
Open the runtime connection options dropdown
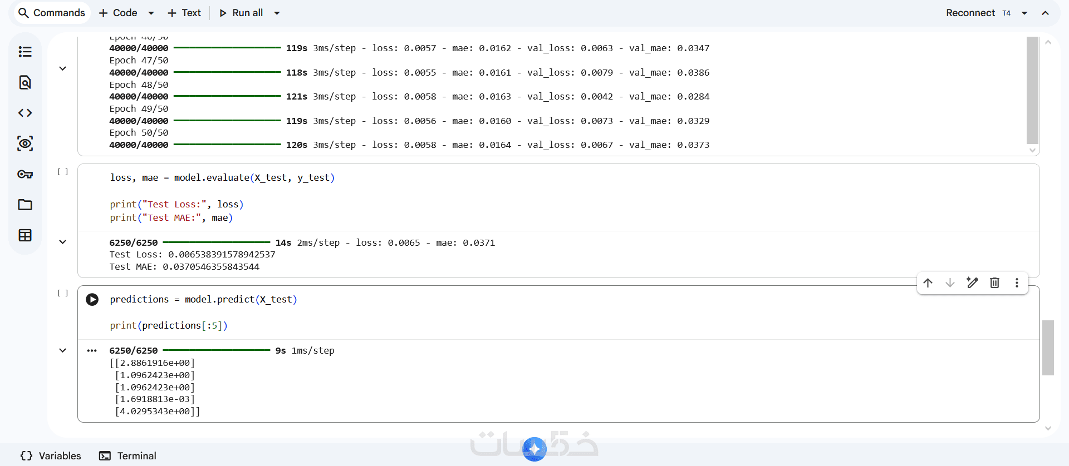tap(1024, 13)
